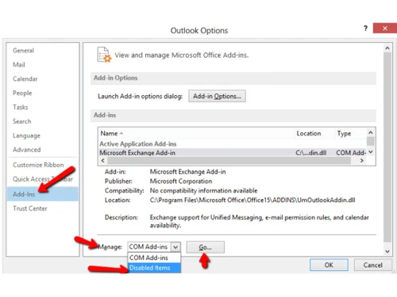The height and width of the screenshot is (297, 397).
Task: Click the add-ins list horizontal scrollbar thumb
Action: pyautogui.click(x=229, y=161)
